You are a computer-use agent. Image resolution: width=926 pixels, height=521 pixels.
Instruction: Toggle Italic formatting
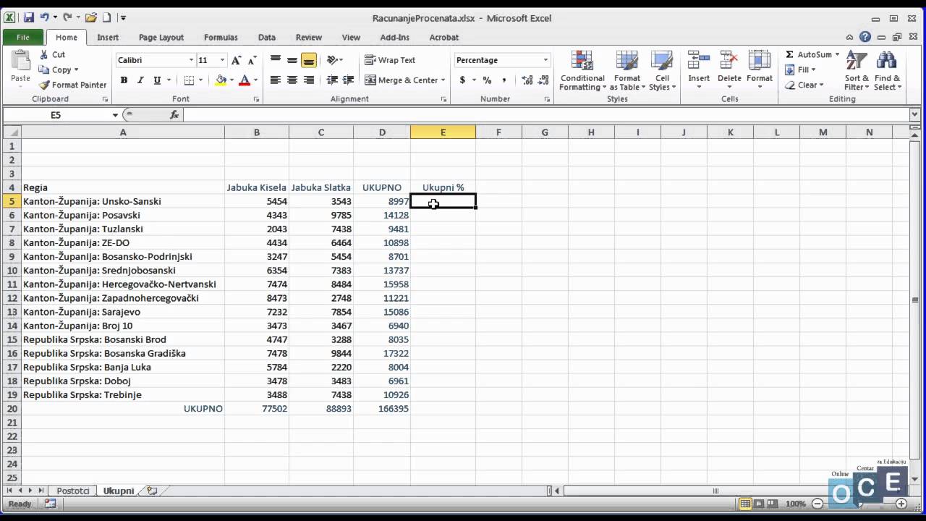point(140,80)
